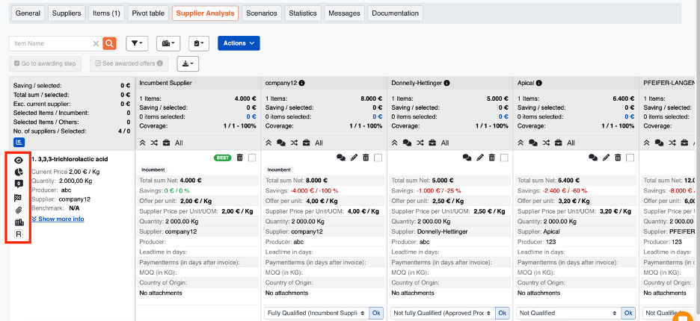Image resolution: width=700 pixels, height=321 pixels.
Task: Click Savings value -4.000 € / -100 %
Action: pos(314,191)
